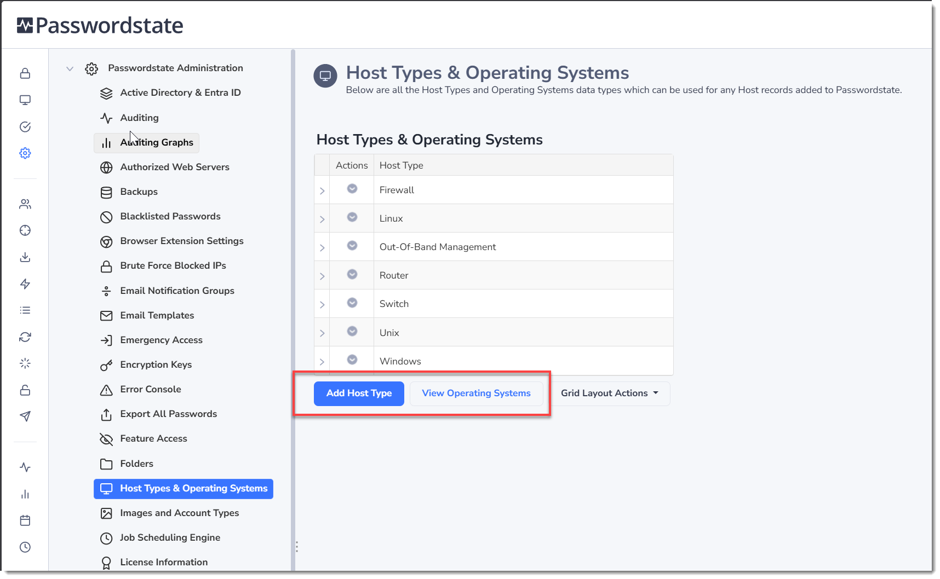Viewport: 940px width, 579px height.
Task: Click the open padlock icon in left rail
Action: point(25,390)
